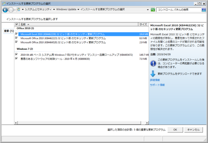Click the 7.0 MB size value
Image resolution: width=208 pixels, height=143 pixels.
(x=143, y=59)
